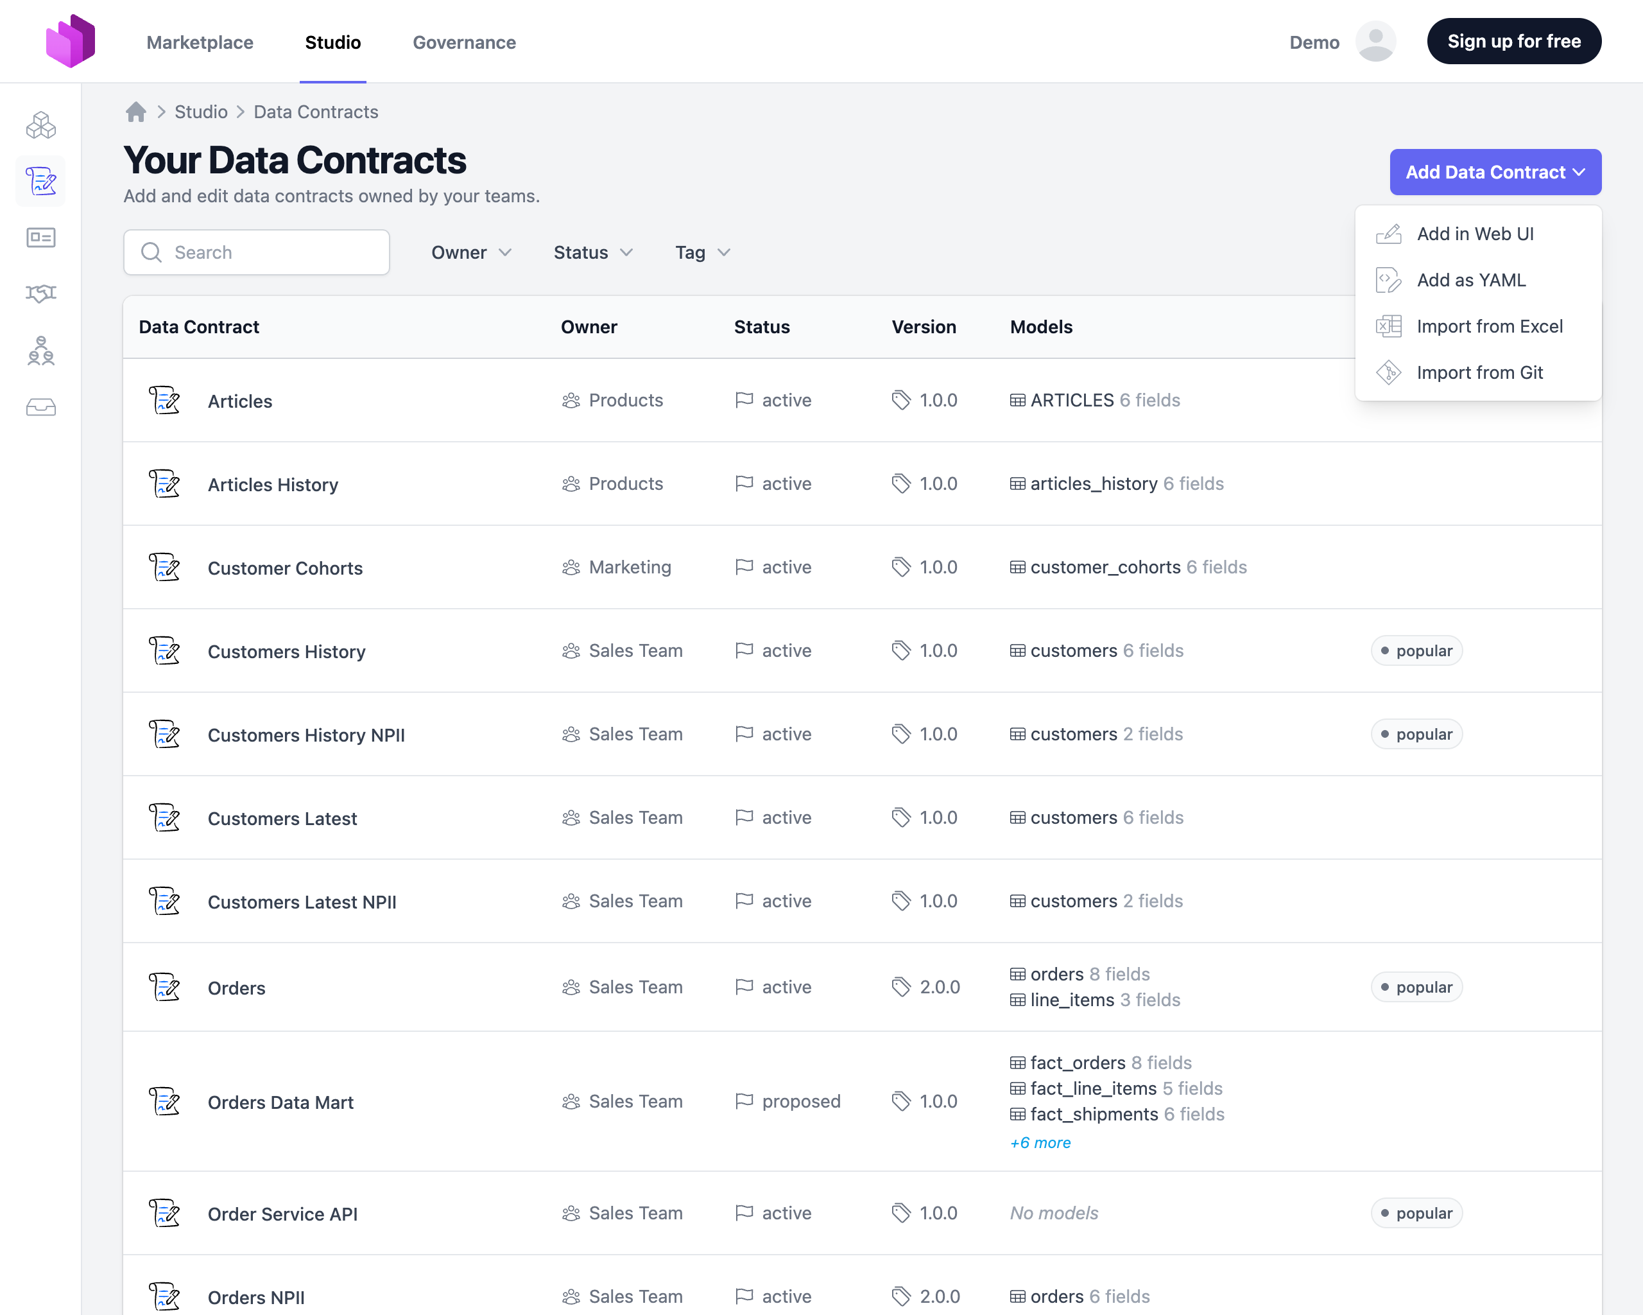Open the handshake agreements sidebar icon

41,293
